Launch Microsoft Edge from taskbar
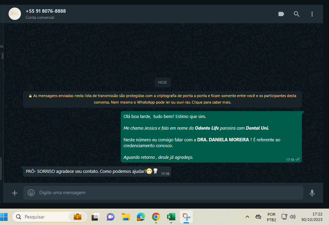This screenshot has height=225, width=329. 141,217
